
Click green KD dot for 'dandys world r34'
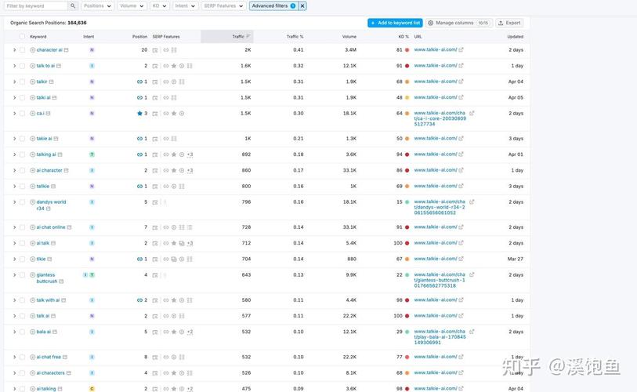tap(407, 202)
